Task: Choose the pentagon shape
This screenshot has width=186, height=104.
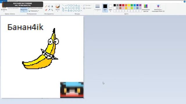Action: pos(69,8)
